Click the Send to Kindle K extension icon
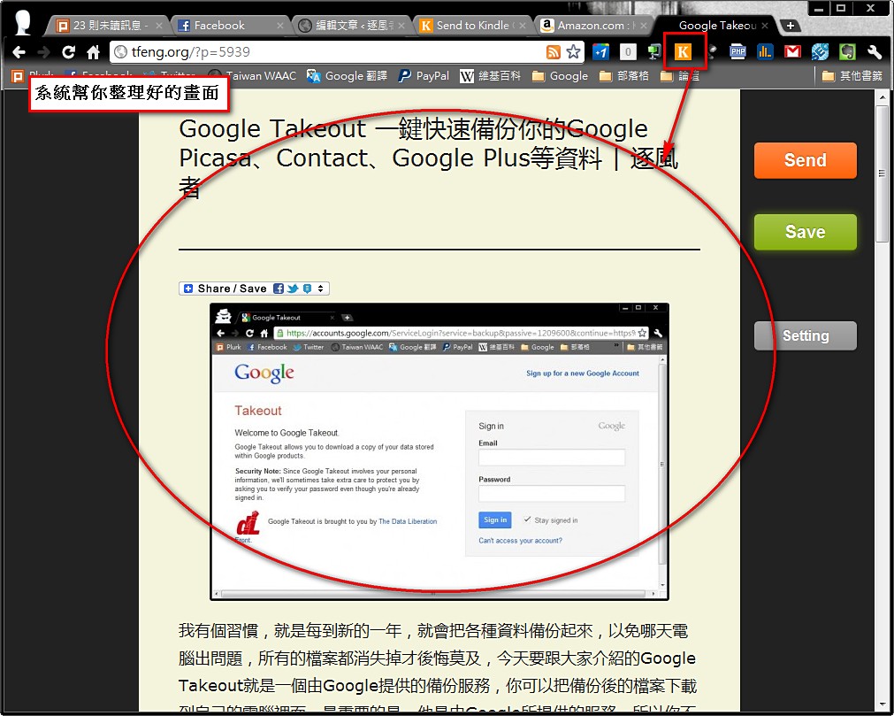894x716 pixels. (682, 52)
